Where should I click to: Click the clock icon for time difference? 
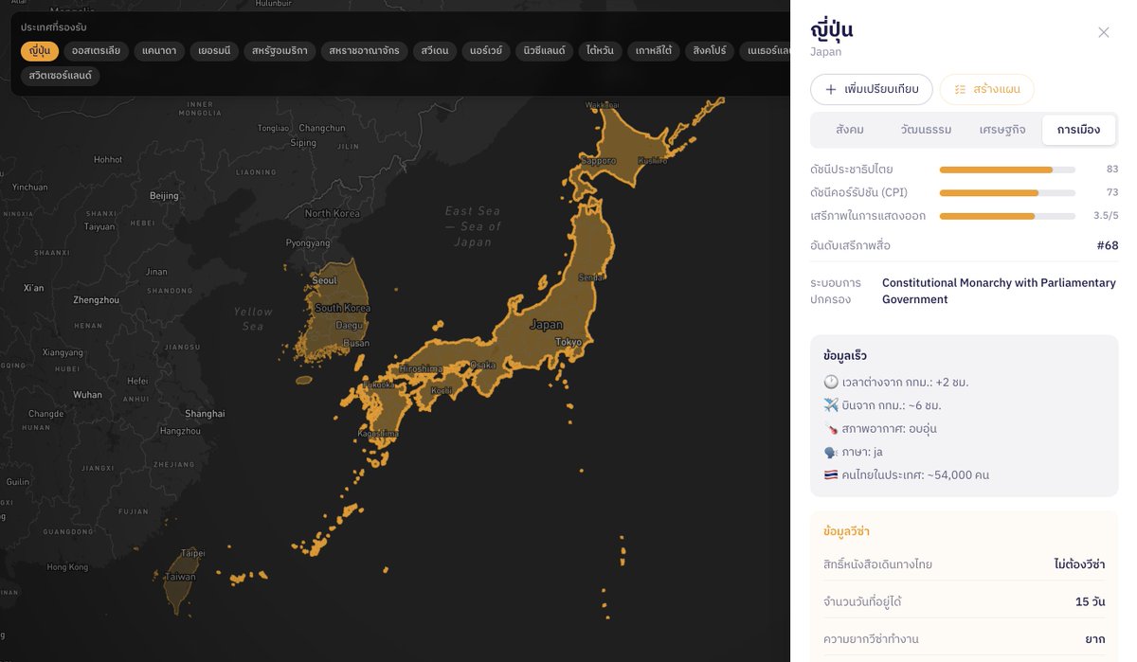point(831,382)
